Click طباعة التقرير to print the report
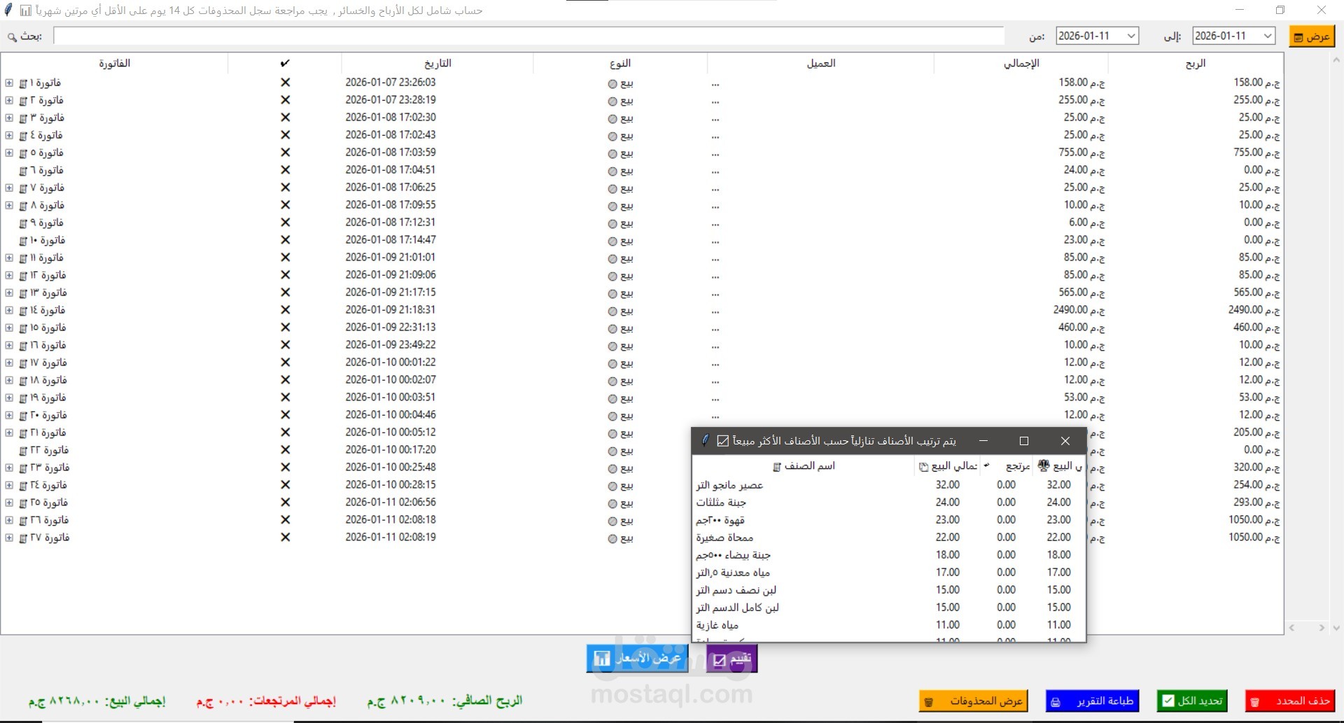The width and height of the screenshot is (1344, 723). click(x=1093, y=701)
